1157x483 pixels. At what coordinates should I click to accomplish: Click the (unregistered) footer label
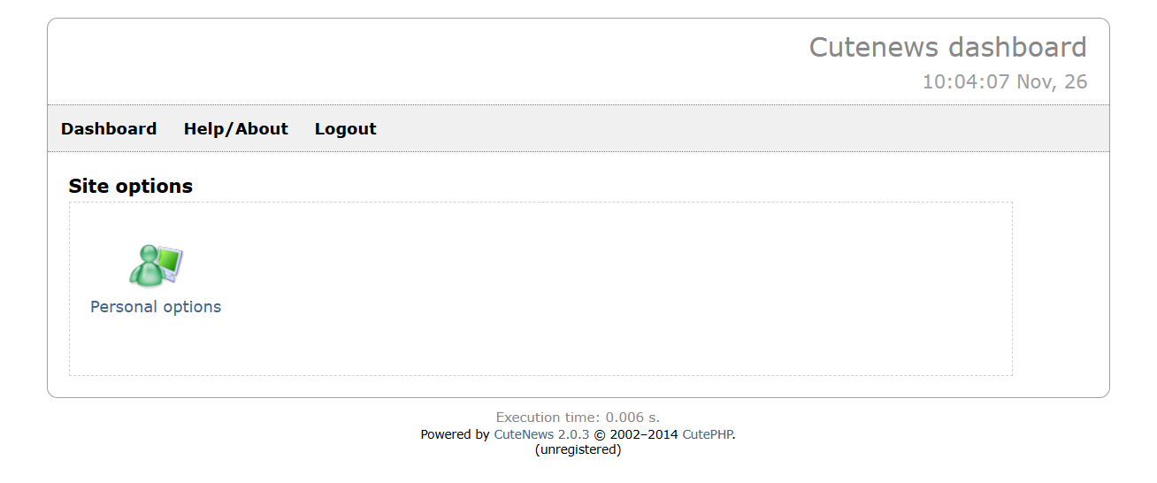pyautogui.click(x=578, y=449)
